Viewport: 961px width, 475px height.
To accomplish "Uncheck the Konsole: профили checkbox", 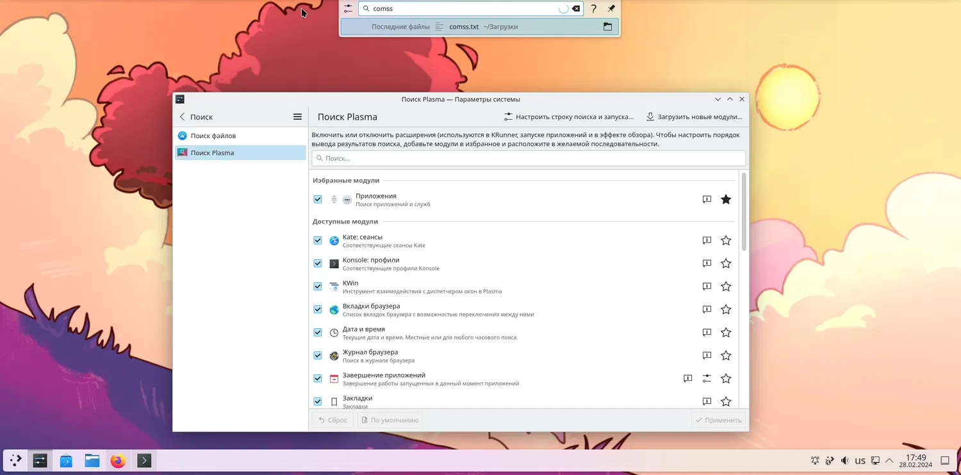I will [x=318, y=264].
